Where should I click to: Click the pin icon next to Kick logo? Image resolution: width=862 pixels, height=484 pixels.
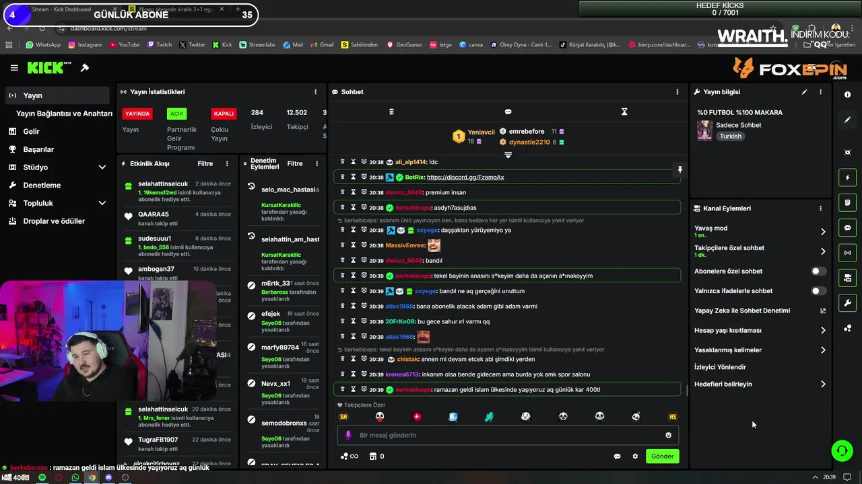coord(85,68)
